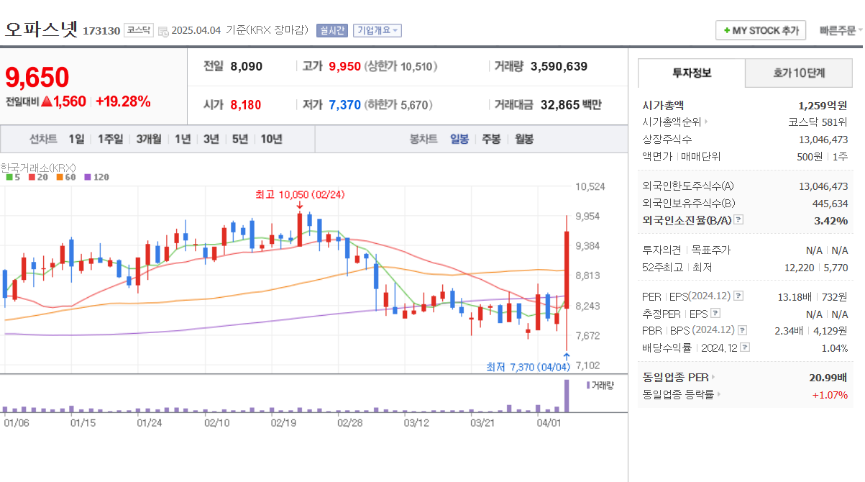The width and height of the screenshot is (865, 482).
Task: Click the arrow beside 동일업종 등락률
Action: [x=719, y=394]
